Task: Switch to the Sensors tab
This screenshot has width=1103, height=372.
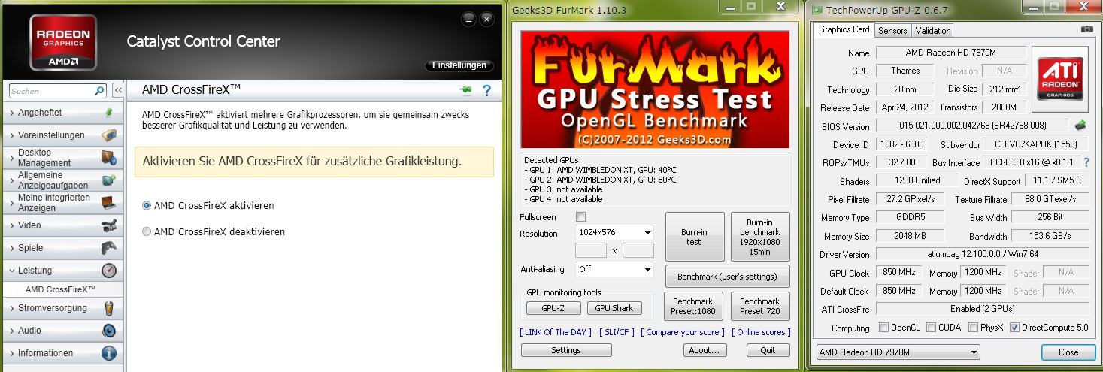Action: point(892,30)
